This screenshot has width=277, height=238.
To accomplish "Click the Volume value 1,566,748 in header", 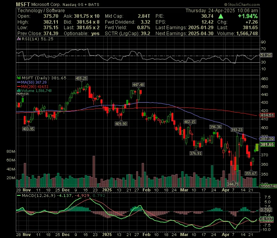I will [247, 34].
